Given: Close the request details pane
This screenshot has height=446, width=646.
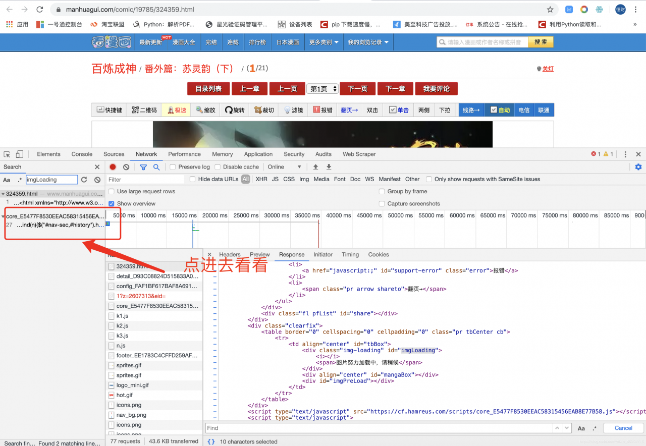Looking at the screenshot, I should 209,255.
